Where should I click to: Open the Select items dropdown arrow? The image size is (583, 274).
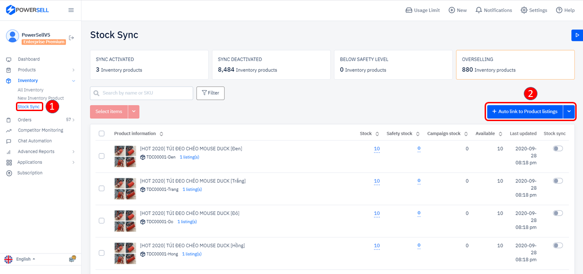[134, 112]
